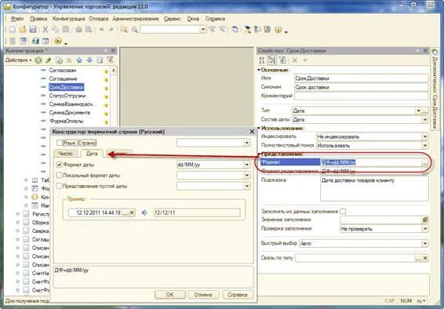Screen dimensions: 444x309
Task: Click the magnifier Search icon in toolbar
Action: (135, 30)
